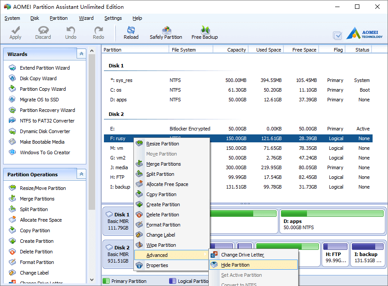The height and width of the screenshot is (286, 388).
Task: Select the J: media partition row
Action: coord(238,167)
